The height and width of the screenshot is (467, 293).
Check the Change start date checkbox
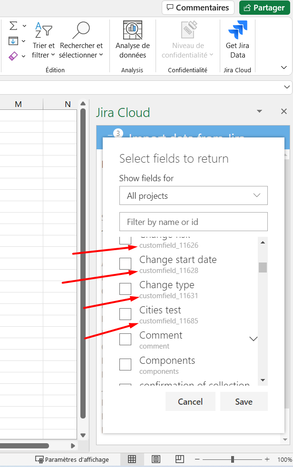126,263
